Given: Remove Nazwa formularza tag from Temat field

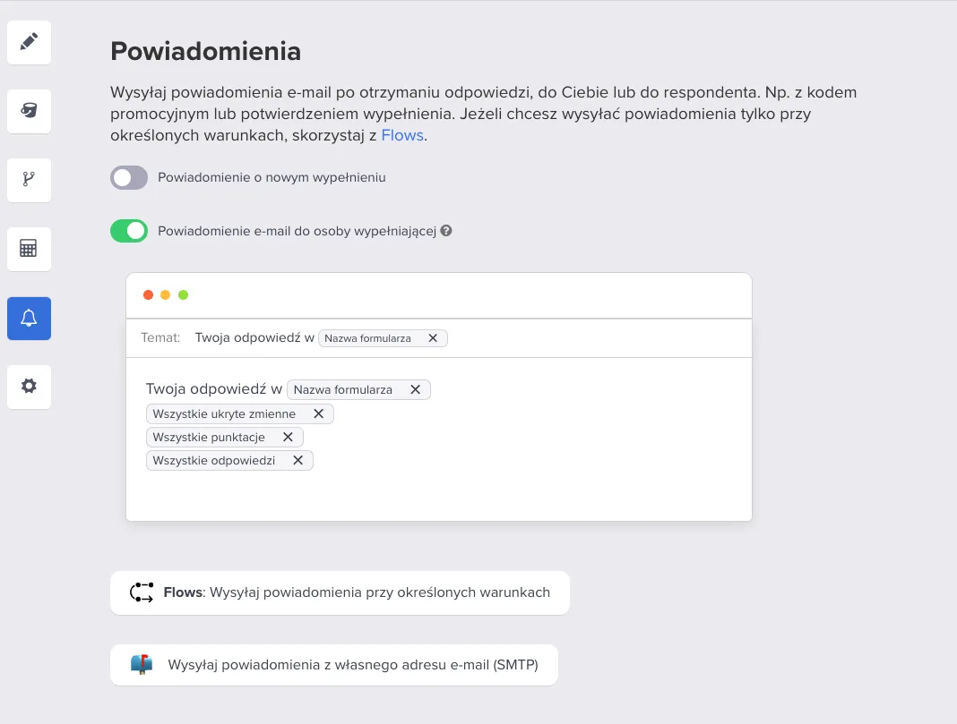Looking at the screenshot, I should coord(433,338).
